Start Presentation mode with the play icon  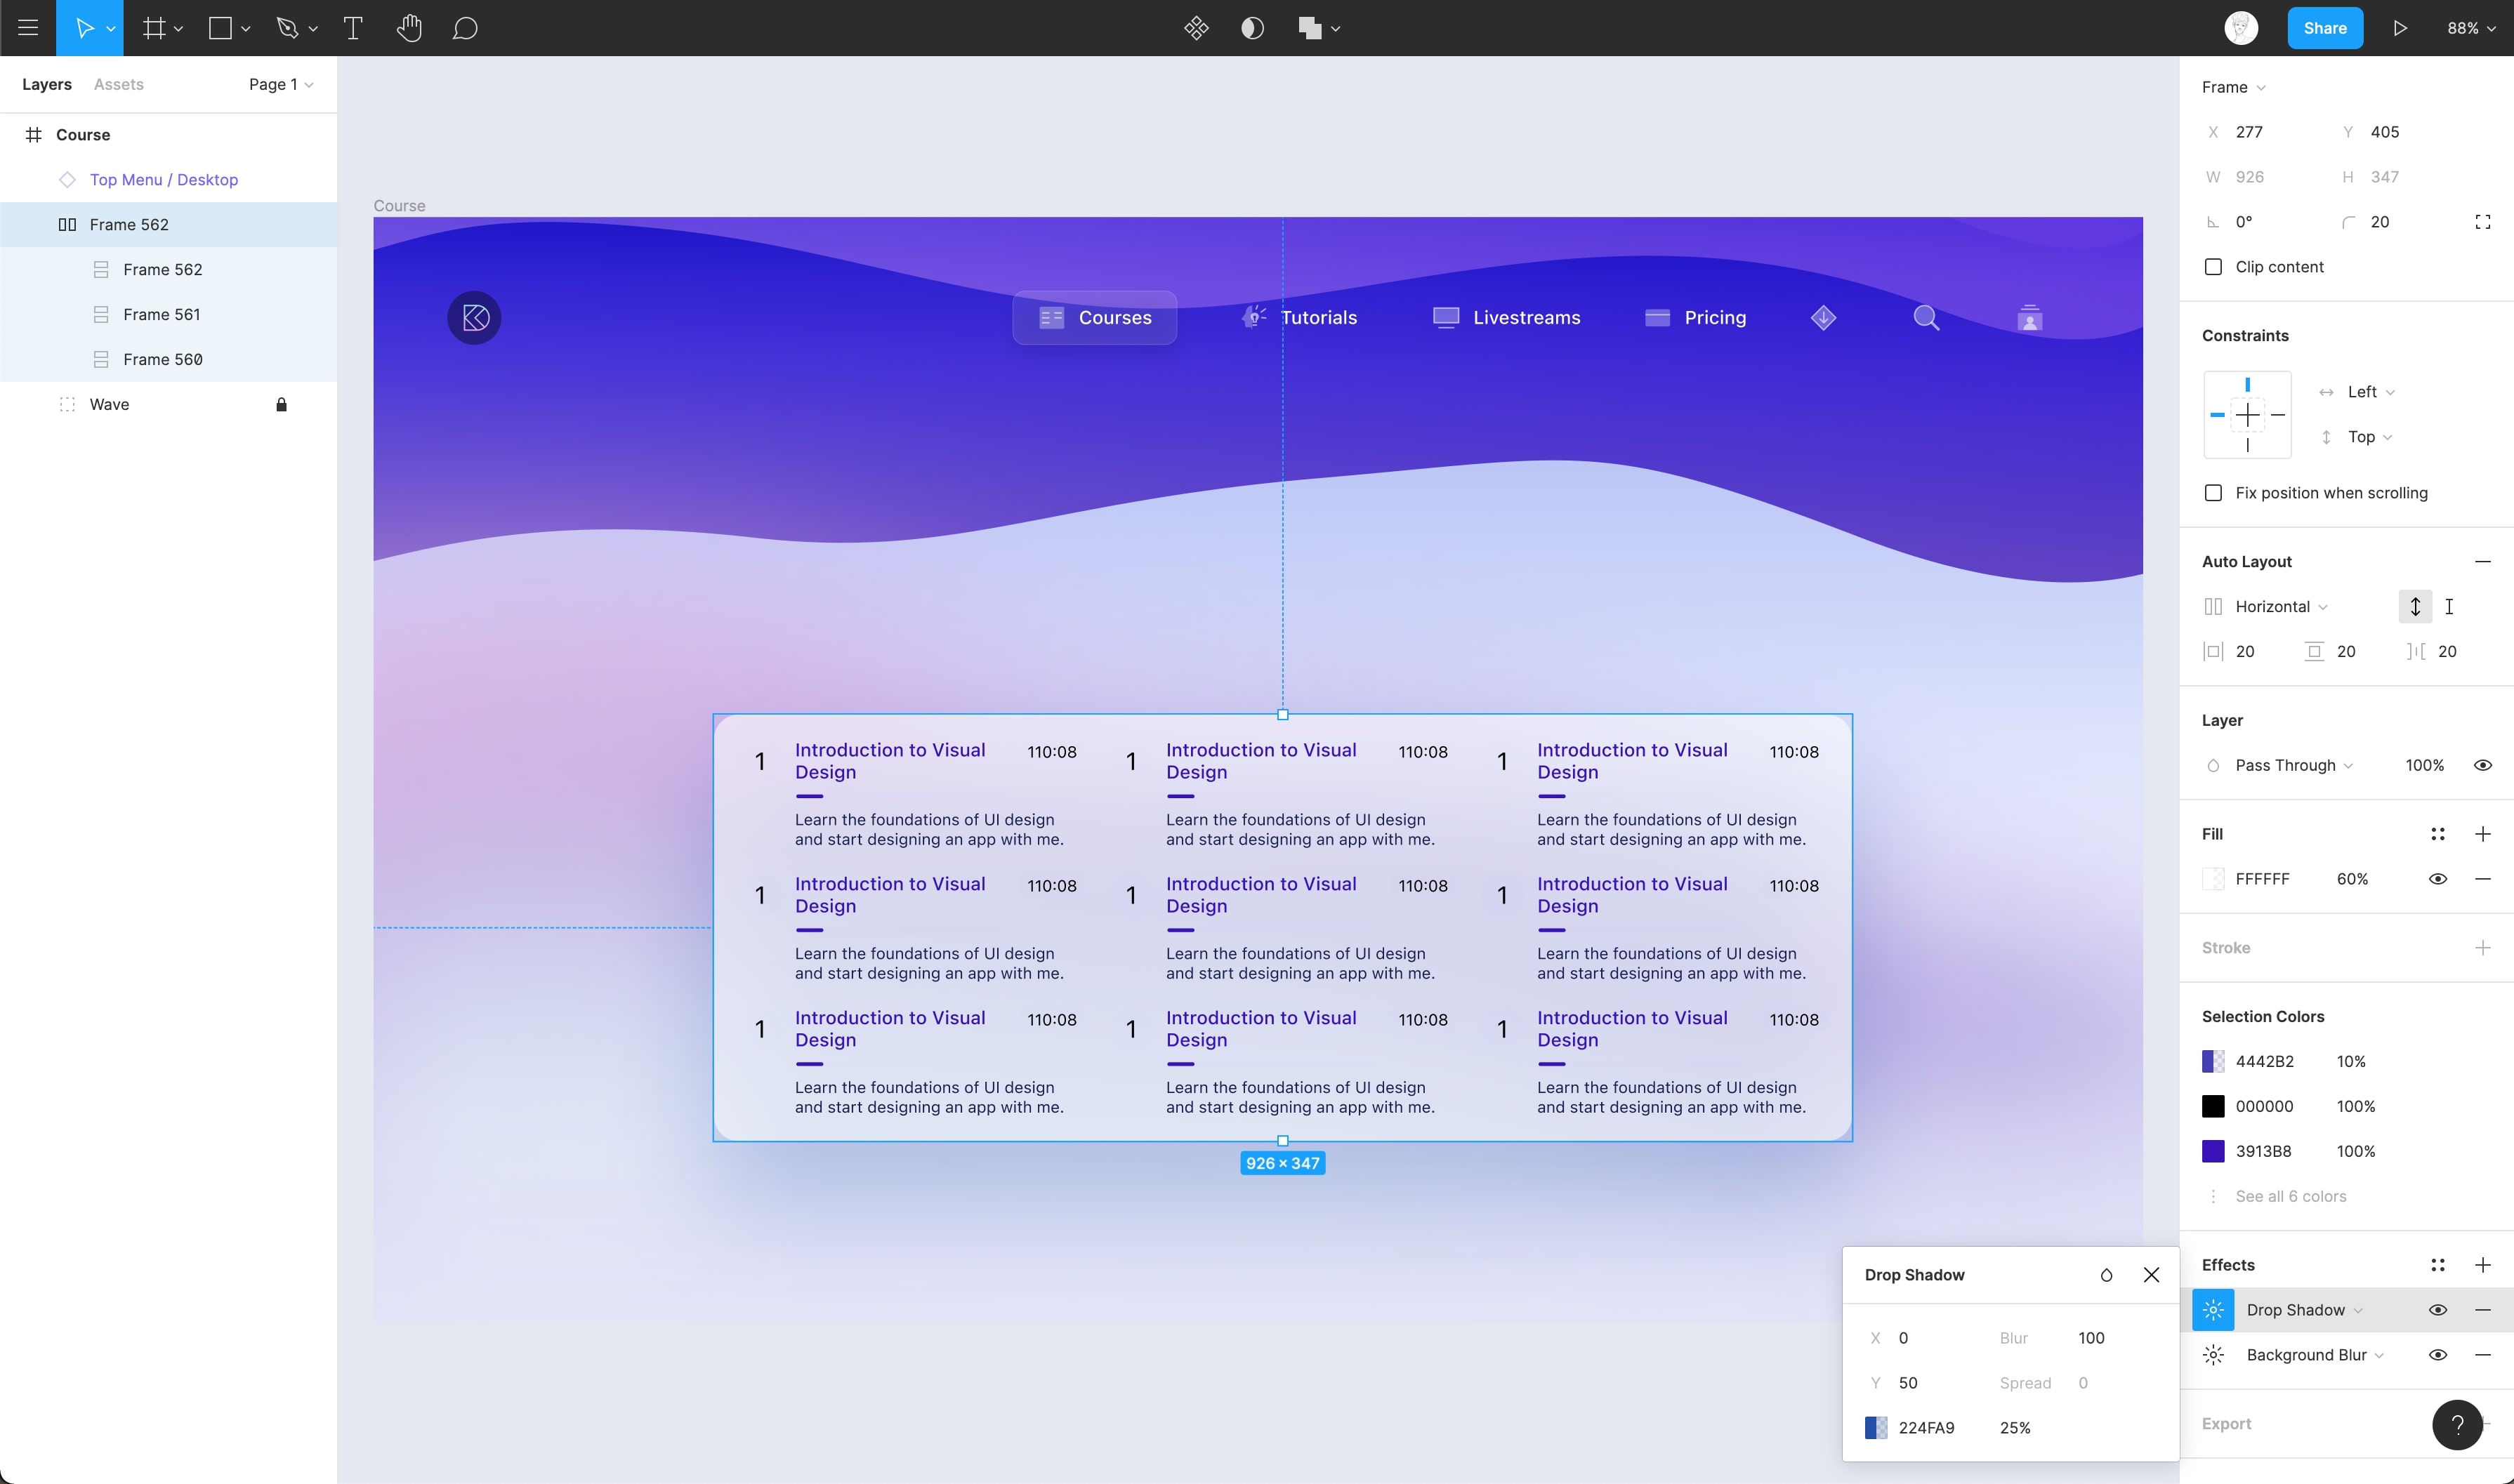click(x=2400, y=28)
